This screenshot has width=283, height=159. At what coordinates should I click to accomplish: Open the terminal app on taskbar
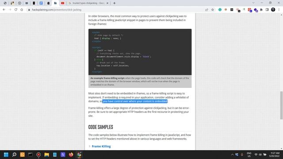click(x=31, y=155)
